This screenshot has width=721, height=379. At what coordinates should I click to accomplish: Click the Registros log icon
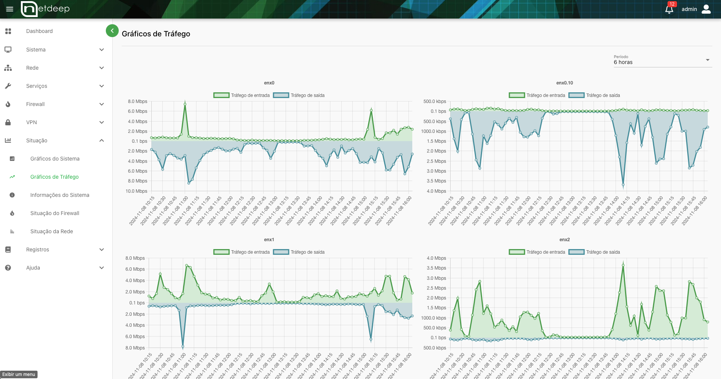[x=8, y=250]
